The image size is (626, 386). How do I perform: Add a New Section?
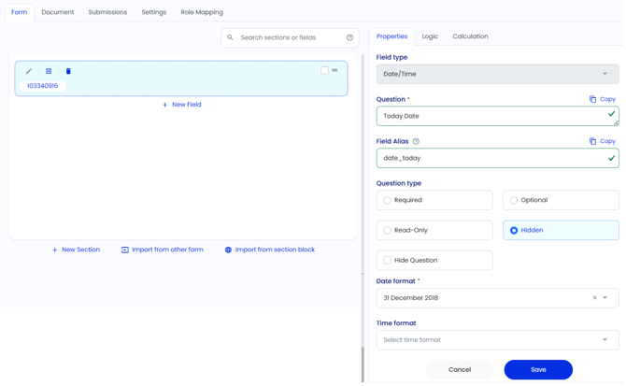[76, 250]
